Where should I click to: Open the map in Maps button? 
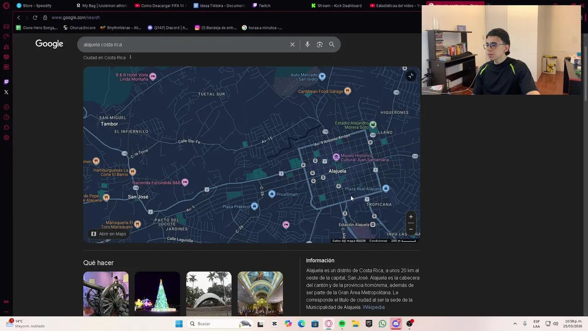coord(108,234)
